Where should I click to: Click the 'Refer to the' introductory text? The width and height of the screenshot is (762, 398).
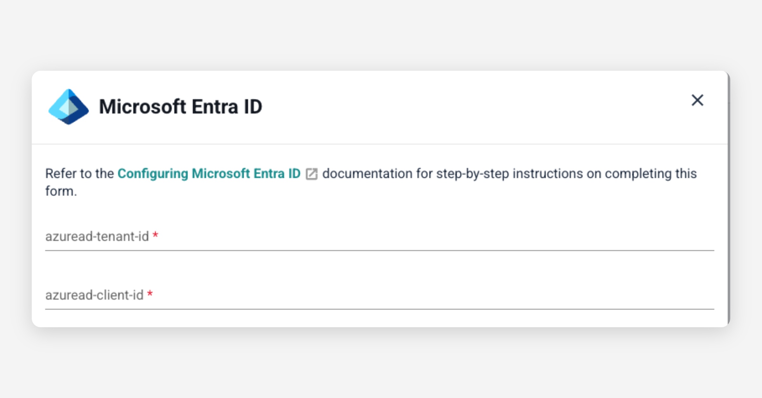(79, 174)
